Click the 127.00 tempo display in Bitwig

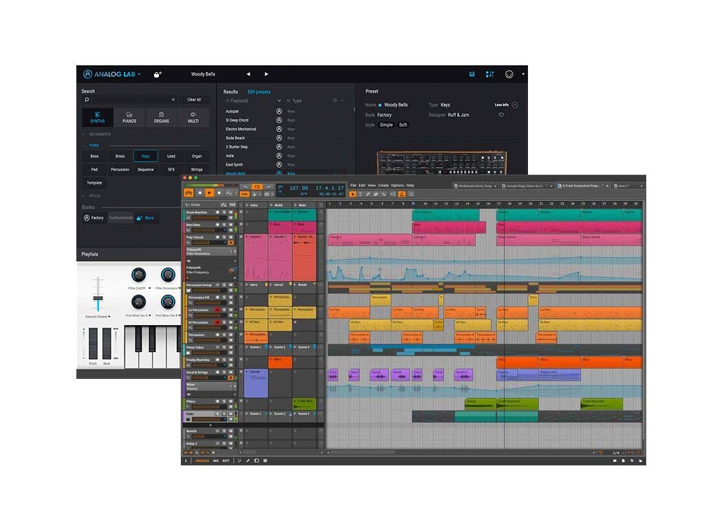tap(298, 188)
